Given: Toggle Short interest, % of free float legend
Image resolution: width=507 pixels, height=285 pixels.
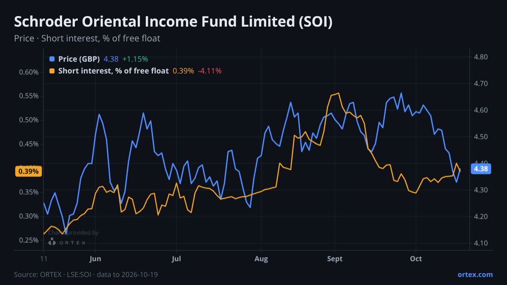Looking at the screenshot, I should (x=113, y=71).
